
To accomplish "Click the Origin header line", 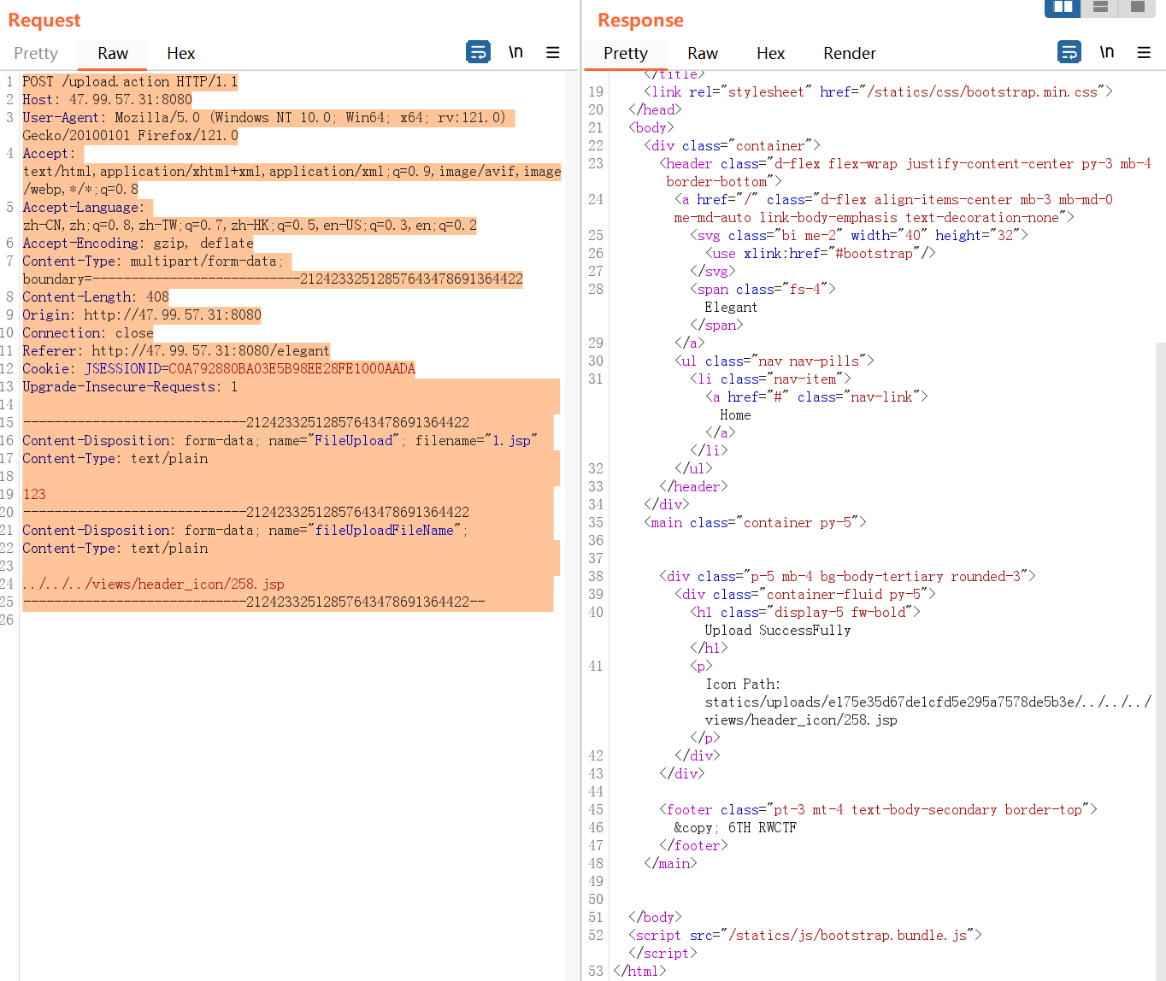I will tap(142, 315).
